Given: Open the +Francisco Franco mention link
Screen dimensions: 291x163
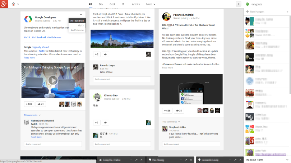Looking at the screenshot, I should (x=172, y=64).
